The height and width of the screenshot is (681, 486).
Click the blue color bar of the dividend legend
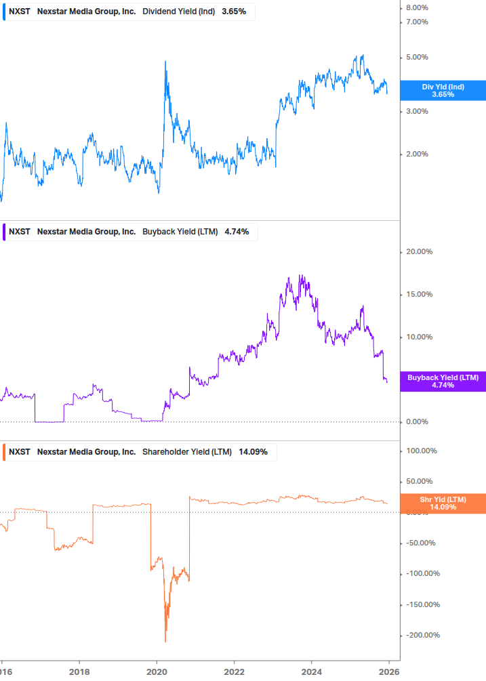click(x=4, y=12)
